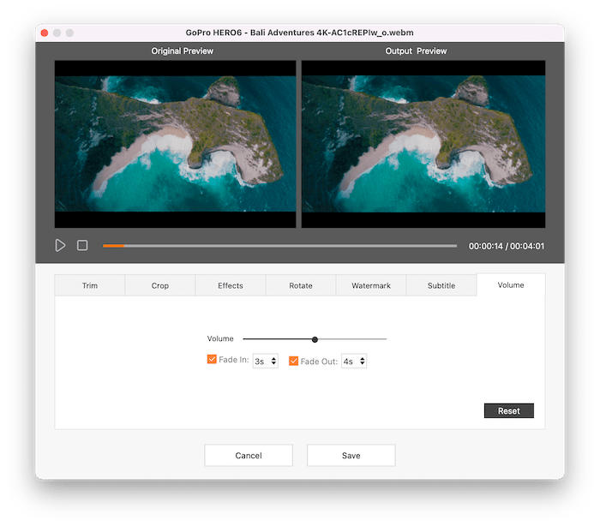Select the Volume tab
The image size is (600, 526).
(x=511, y=284)
